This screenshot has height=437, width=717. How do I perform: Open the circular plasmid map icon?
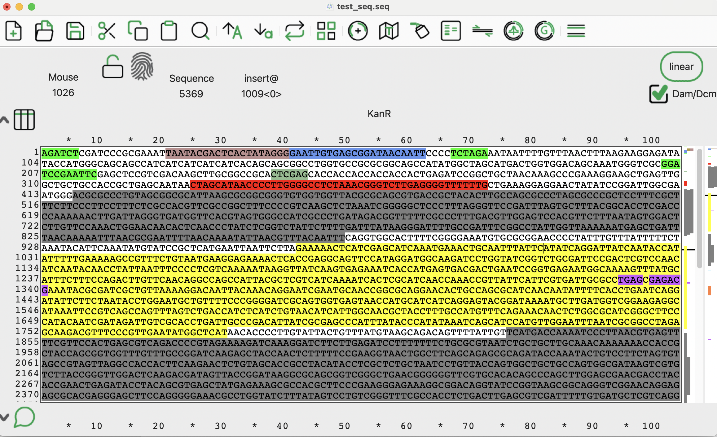tap(358, 31)
